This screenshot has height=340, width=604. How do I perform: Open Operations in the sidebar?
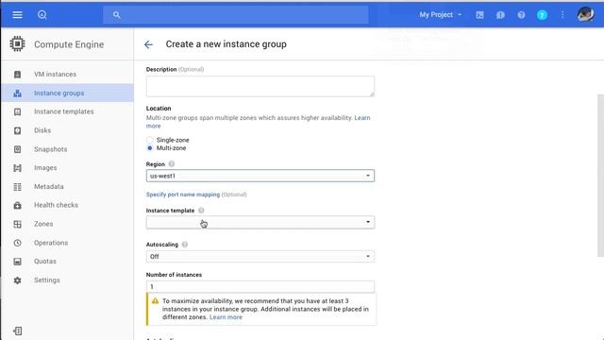coord(67,243)
